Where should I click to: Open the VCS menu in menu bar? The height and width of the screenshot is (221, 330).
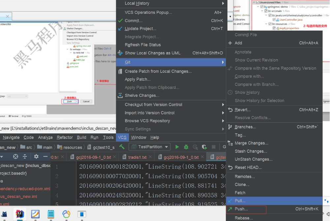(x=122, y=138)
